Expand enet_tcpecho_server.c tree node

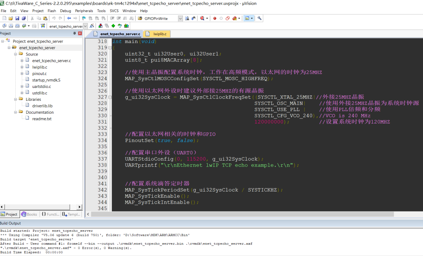pos(22,61)
